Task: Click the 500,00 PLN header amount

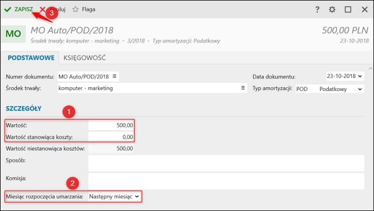Action: 345,31
